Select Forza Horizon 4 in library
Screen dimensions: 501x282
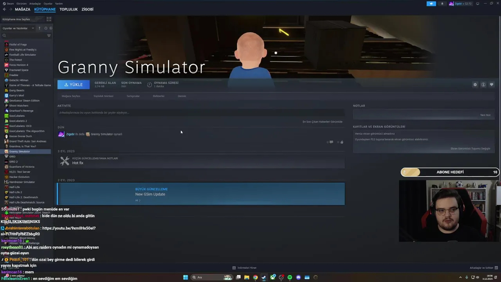point(18,65)
